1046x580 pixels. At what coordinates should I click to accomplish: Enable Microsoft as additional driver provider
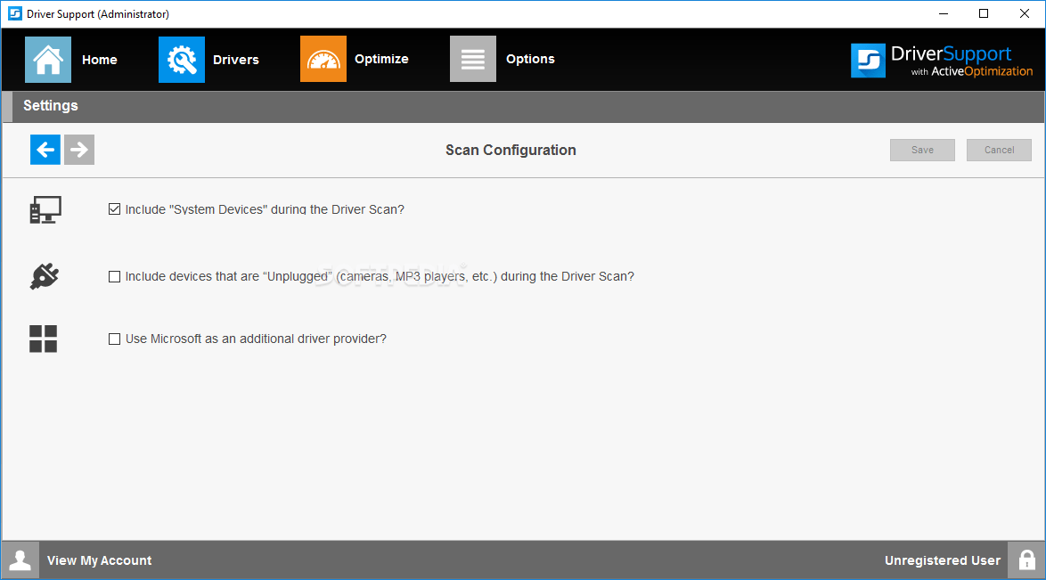[x=115, y=339]
